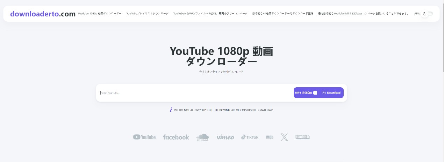Click the 今すぐオンラインで無料ダウンロード subtitle

tap(221, 72)
